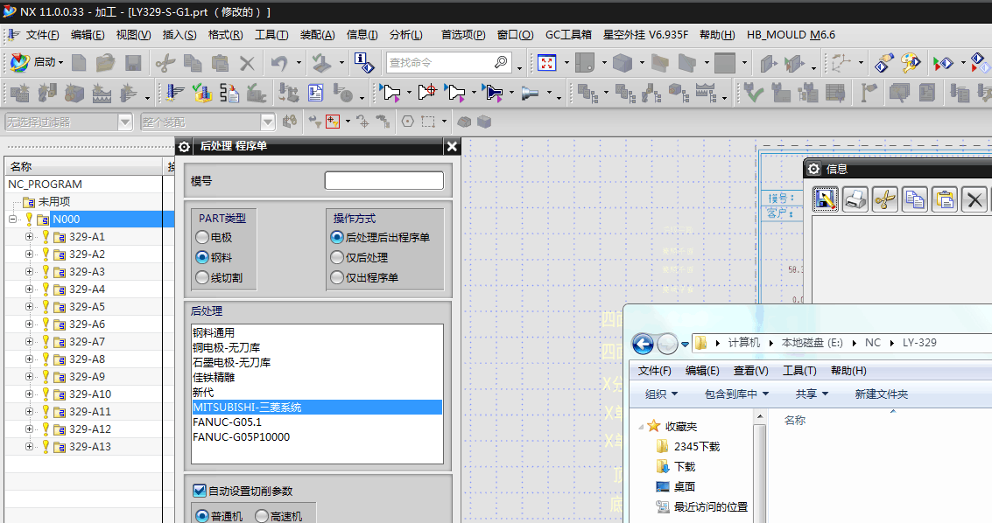The height and width of the screenshot is (523, 992).
Task: Open the 星空外挂 V6.935F menu
Action: [x=645, y=35]
